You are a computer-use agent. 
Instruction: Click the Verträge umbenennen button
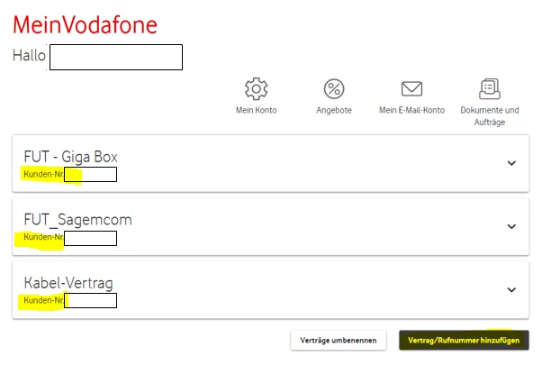[339, 341]
